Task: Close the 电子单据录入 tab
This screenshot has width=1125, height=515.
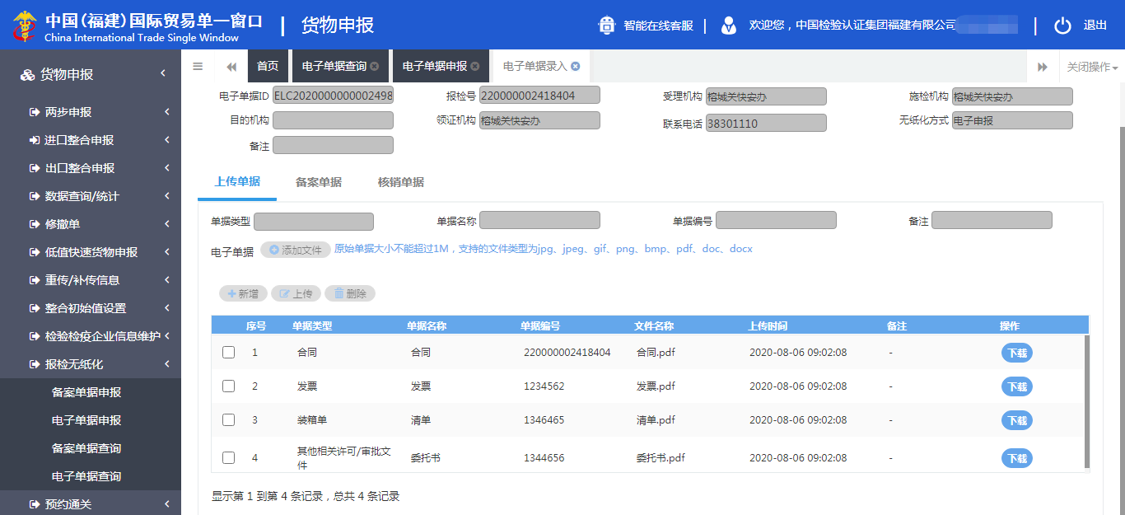Action: [575, 67]
